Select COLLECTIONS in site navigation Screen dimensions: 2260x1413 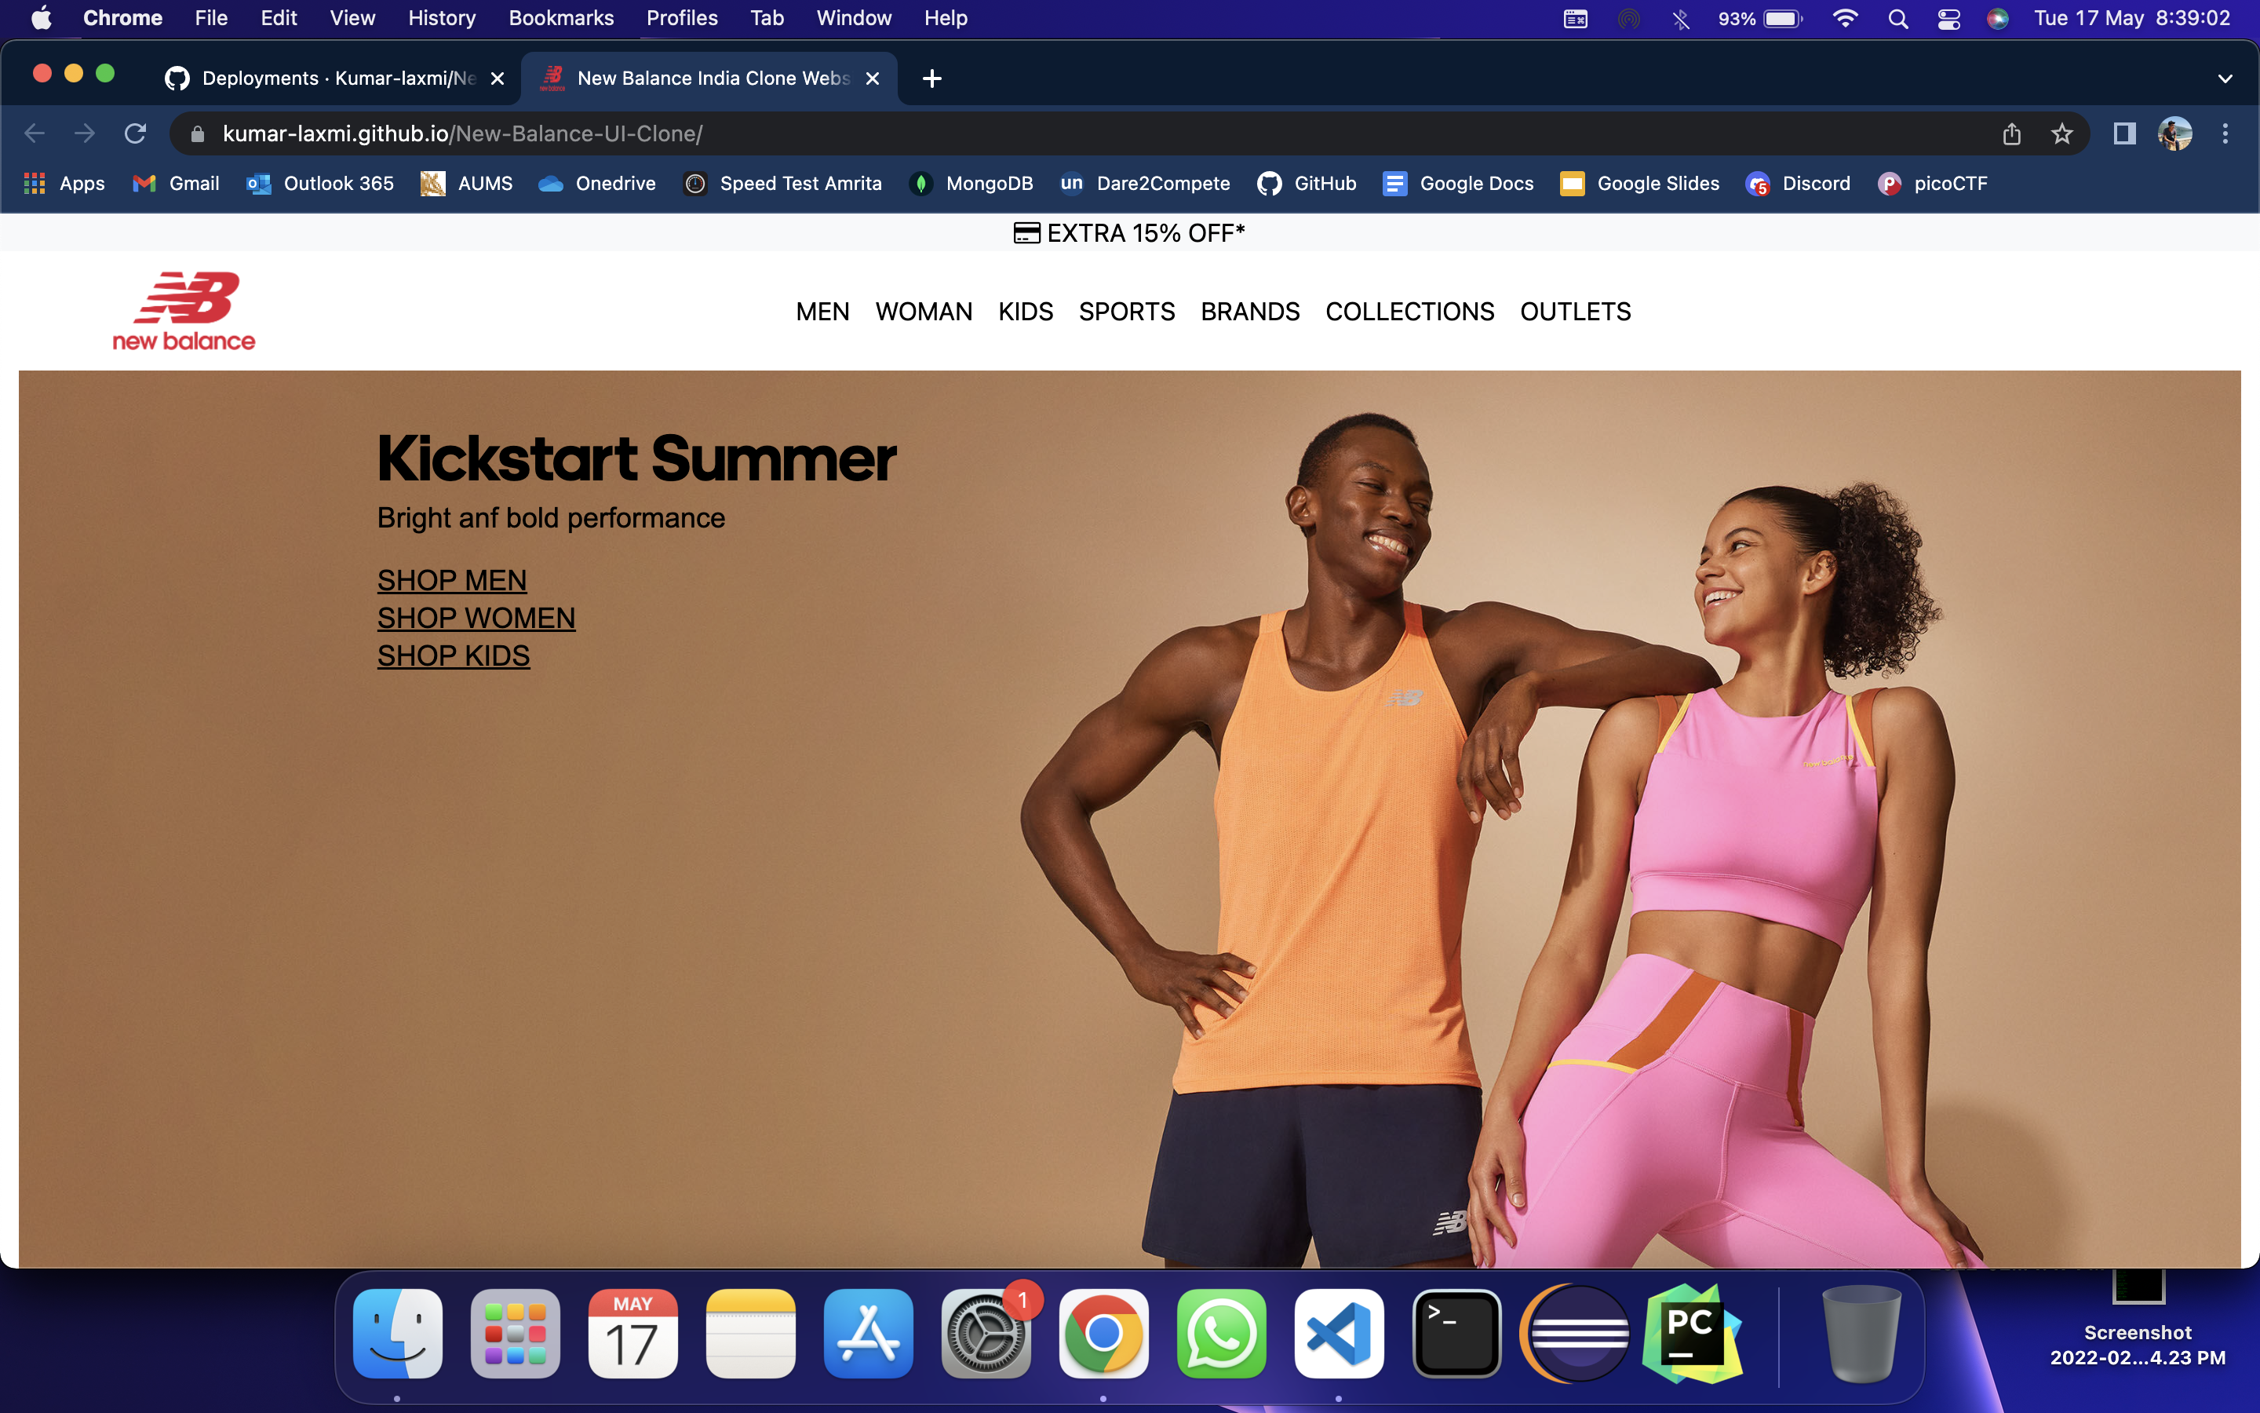[x=1409, y=311]
